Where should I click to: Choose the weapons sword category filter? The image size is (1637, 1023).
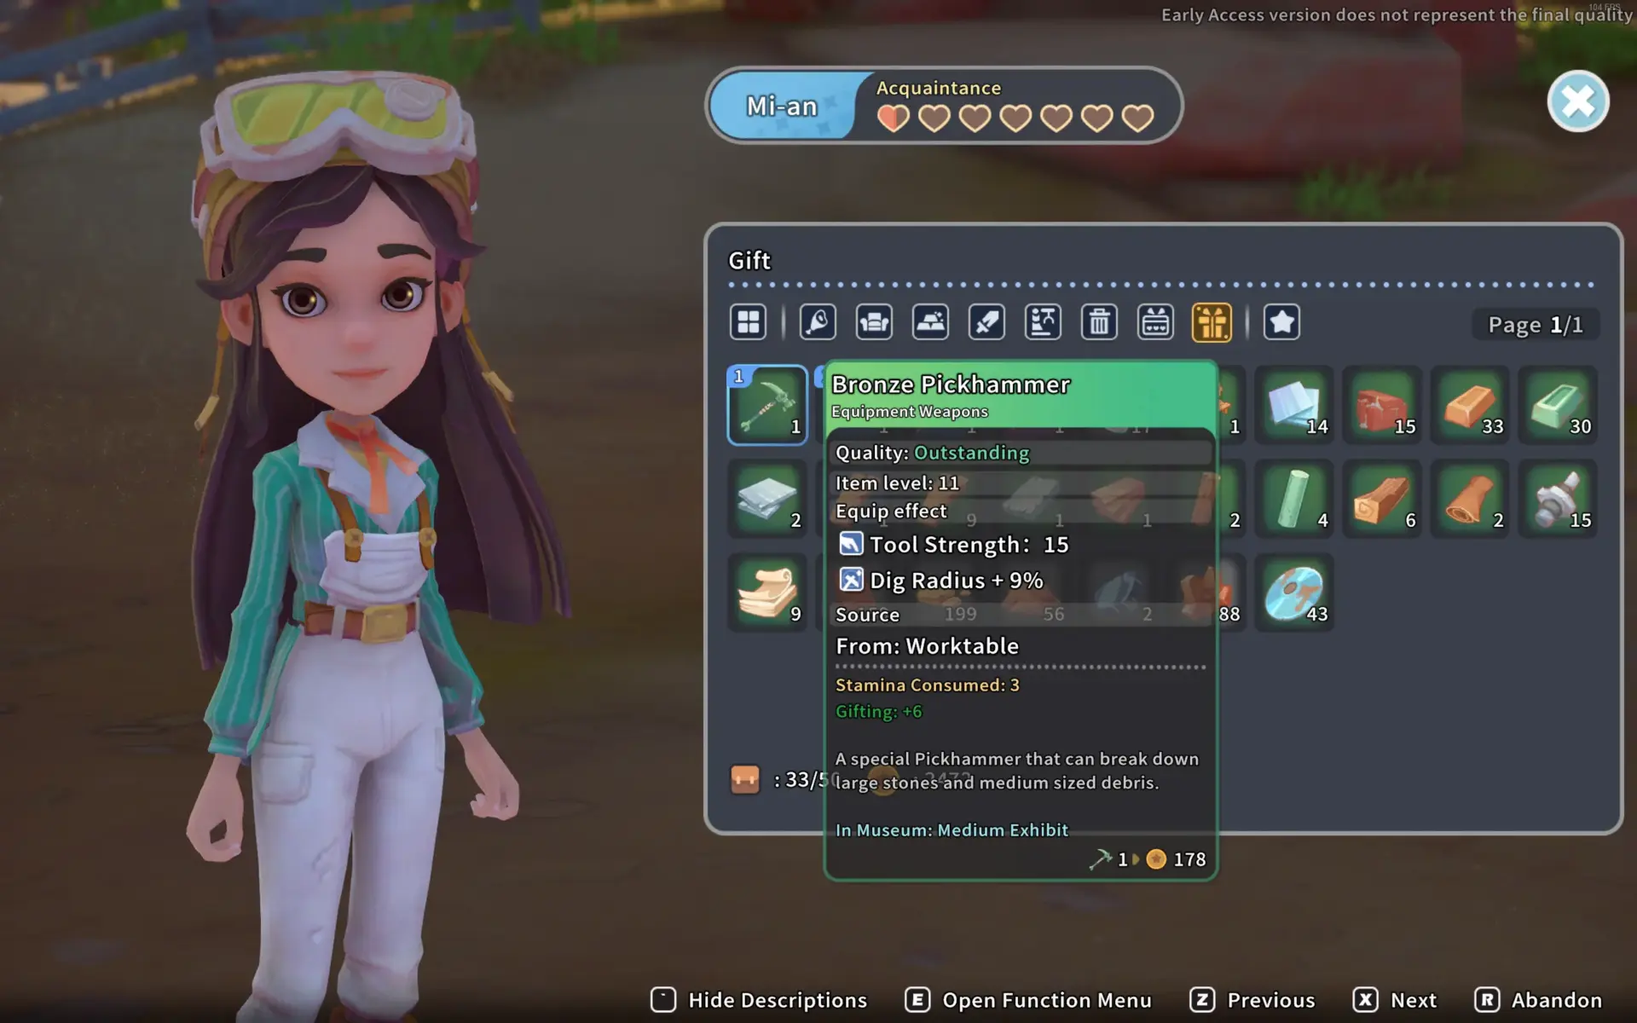pyautogui.click(x=986, y=322)
